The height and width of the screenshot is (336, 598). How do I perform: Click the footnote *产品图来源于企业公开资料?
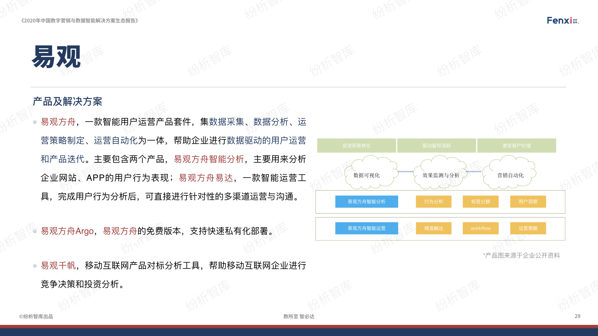click(522, 255)
